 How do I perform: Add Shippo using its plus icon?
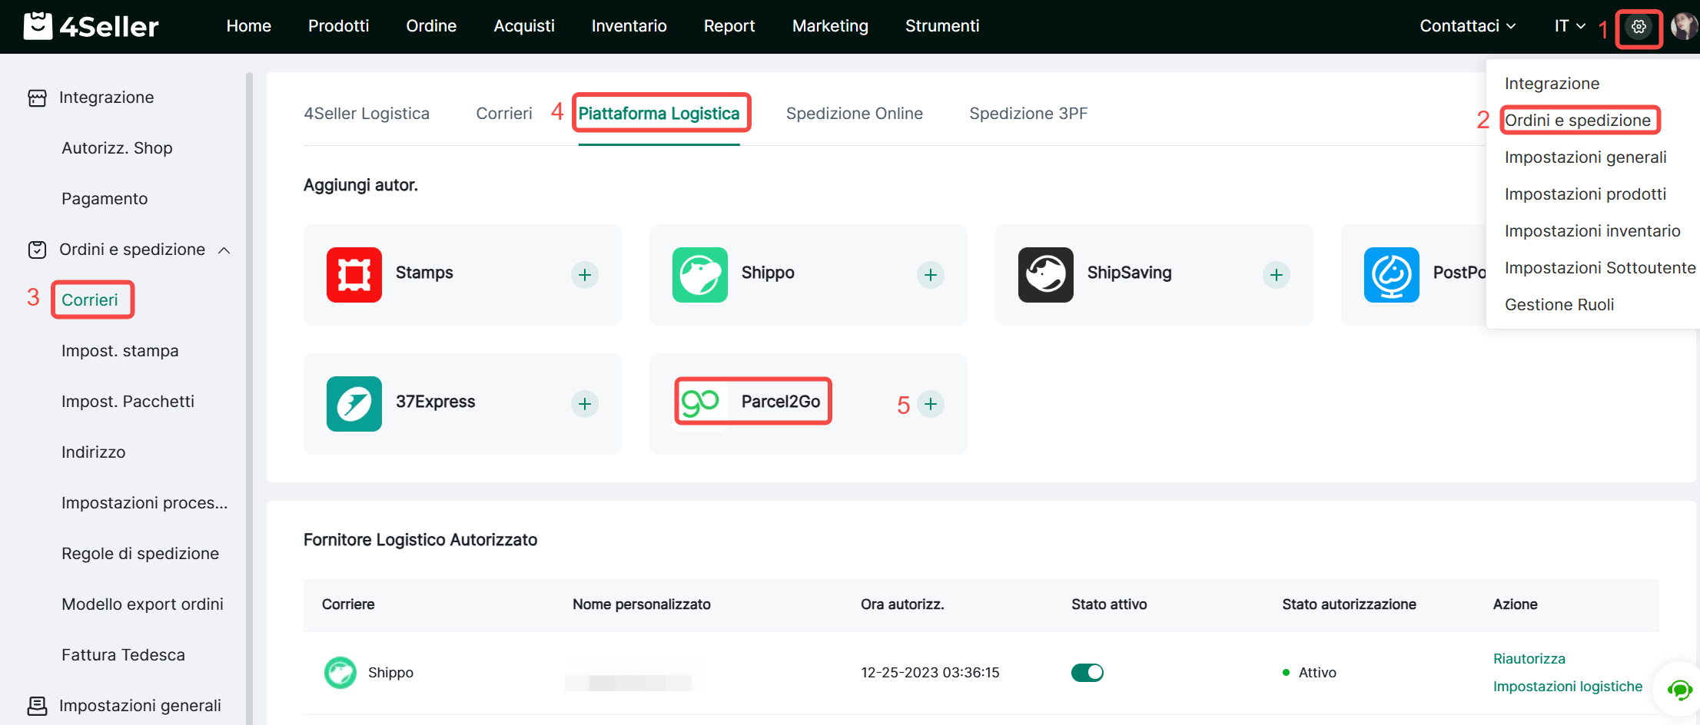[x=930, y=275]
